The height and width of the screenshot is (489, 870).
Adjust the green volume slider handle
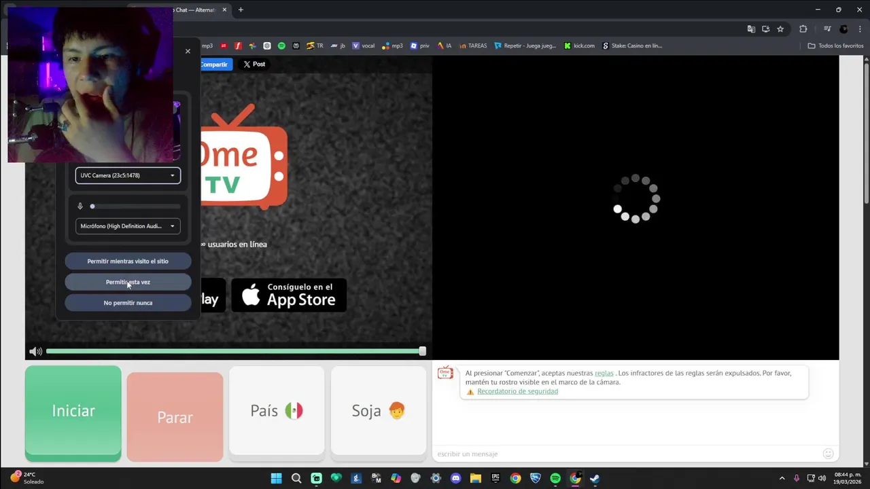point(422,351)
